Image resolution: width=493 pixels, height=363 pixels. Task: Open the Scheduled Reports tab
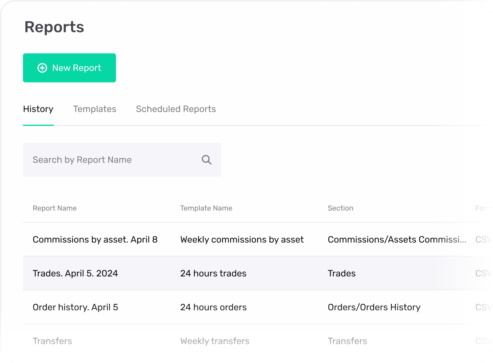(x=176, y=109)
